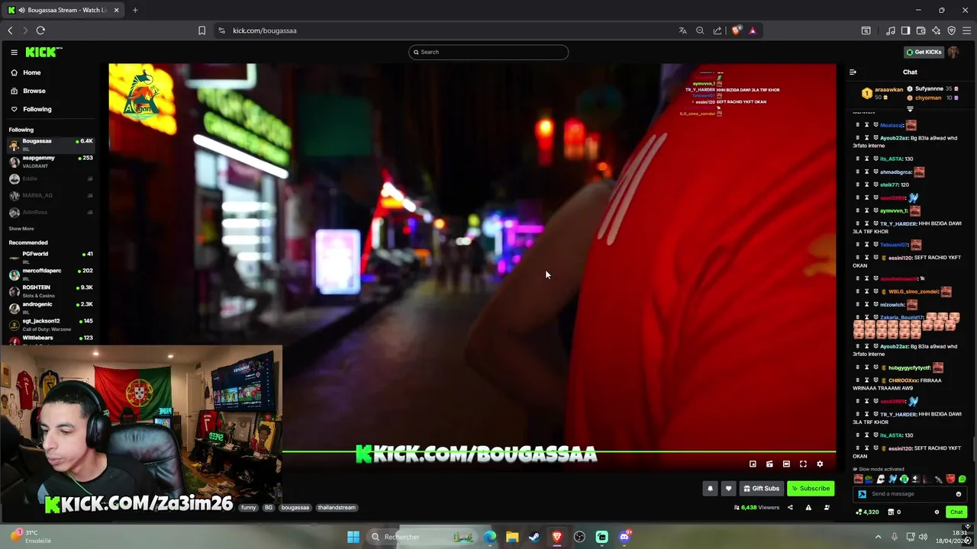This screenshot has width=977, height=549.
Task: Click the Rechercher taskbar search box
Action: click(423, 537)
